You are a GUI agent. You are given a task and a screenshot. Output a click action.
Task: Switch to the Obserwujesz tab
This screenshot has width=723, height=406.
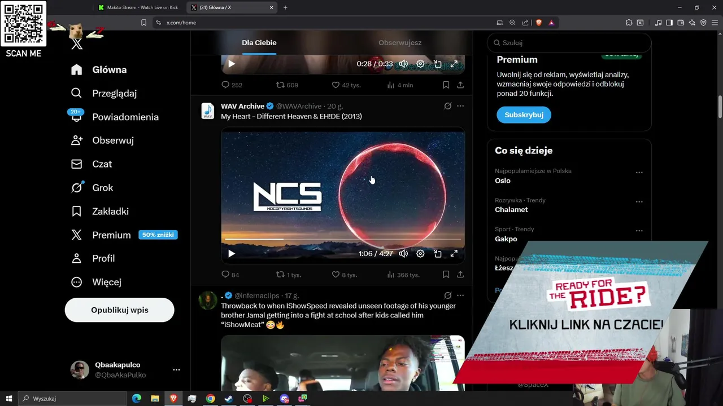[400, 43]
